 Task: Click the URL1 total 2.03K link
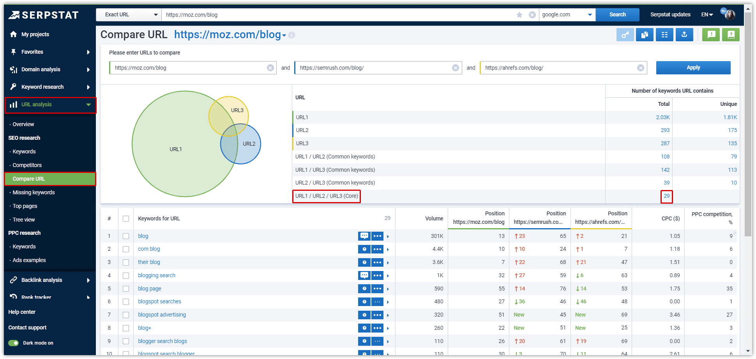pos(663,117)
